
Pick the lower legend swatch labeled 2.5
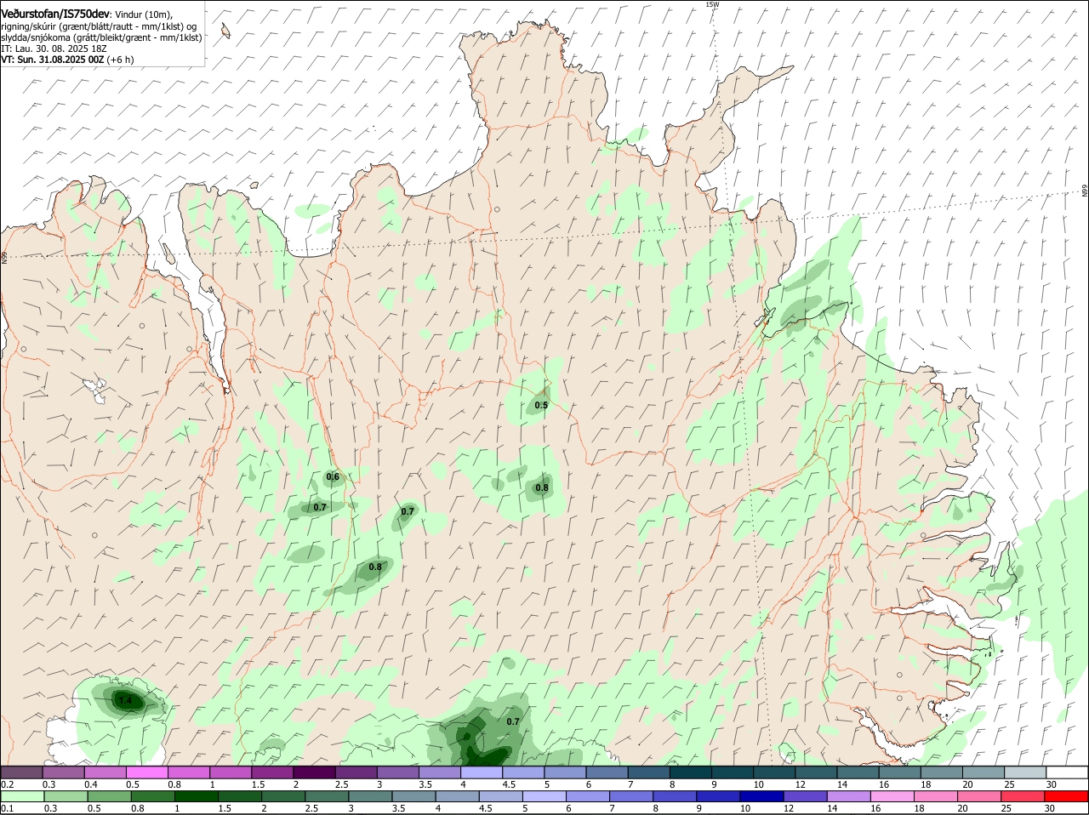point(328,796)
